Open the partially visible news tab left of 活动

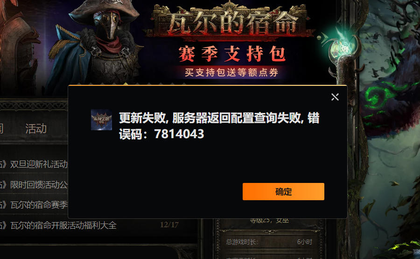[1, 129]
